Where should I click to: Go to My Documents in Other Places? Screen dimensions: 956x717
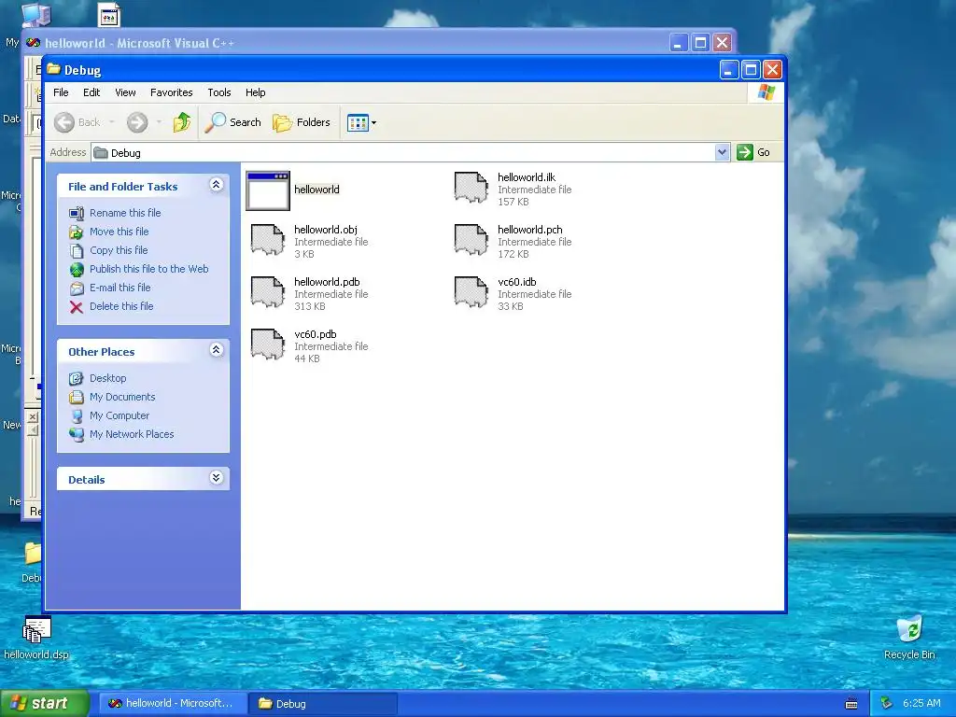click(x=122, y=397)
